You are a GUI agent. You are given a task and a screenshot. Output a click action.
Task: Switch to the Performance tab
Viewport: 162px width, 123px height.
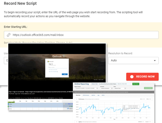pos(86,95)
